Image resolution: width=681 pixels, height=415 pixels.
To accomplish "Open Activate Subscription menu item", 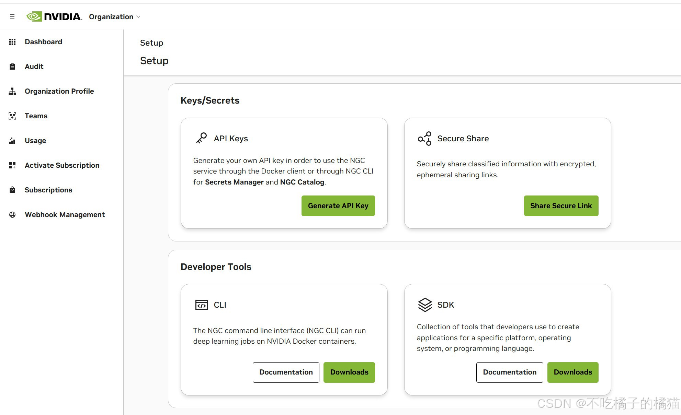I will tap(62, 165).
